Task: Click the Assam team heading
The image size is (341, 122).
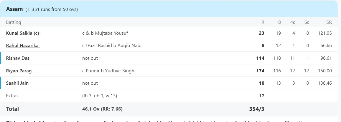Action: coord(14,9)
